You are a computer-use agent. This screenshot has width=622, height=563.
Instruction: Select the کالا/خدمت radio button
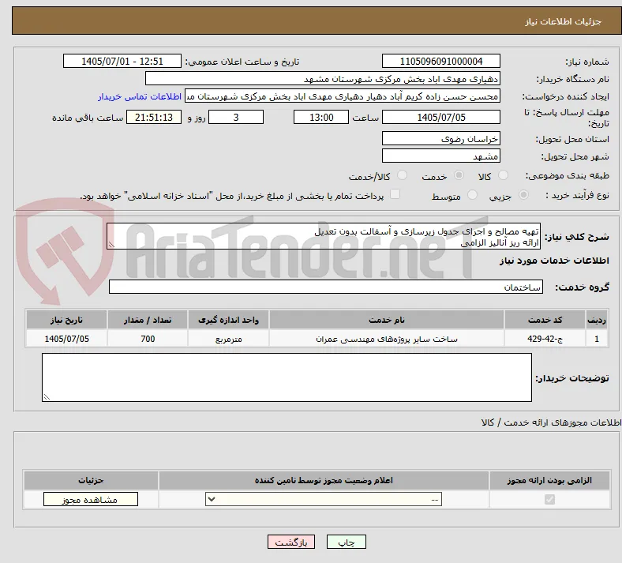(403, 175)
